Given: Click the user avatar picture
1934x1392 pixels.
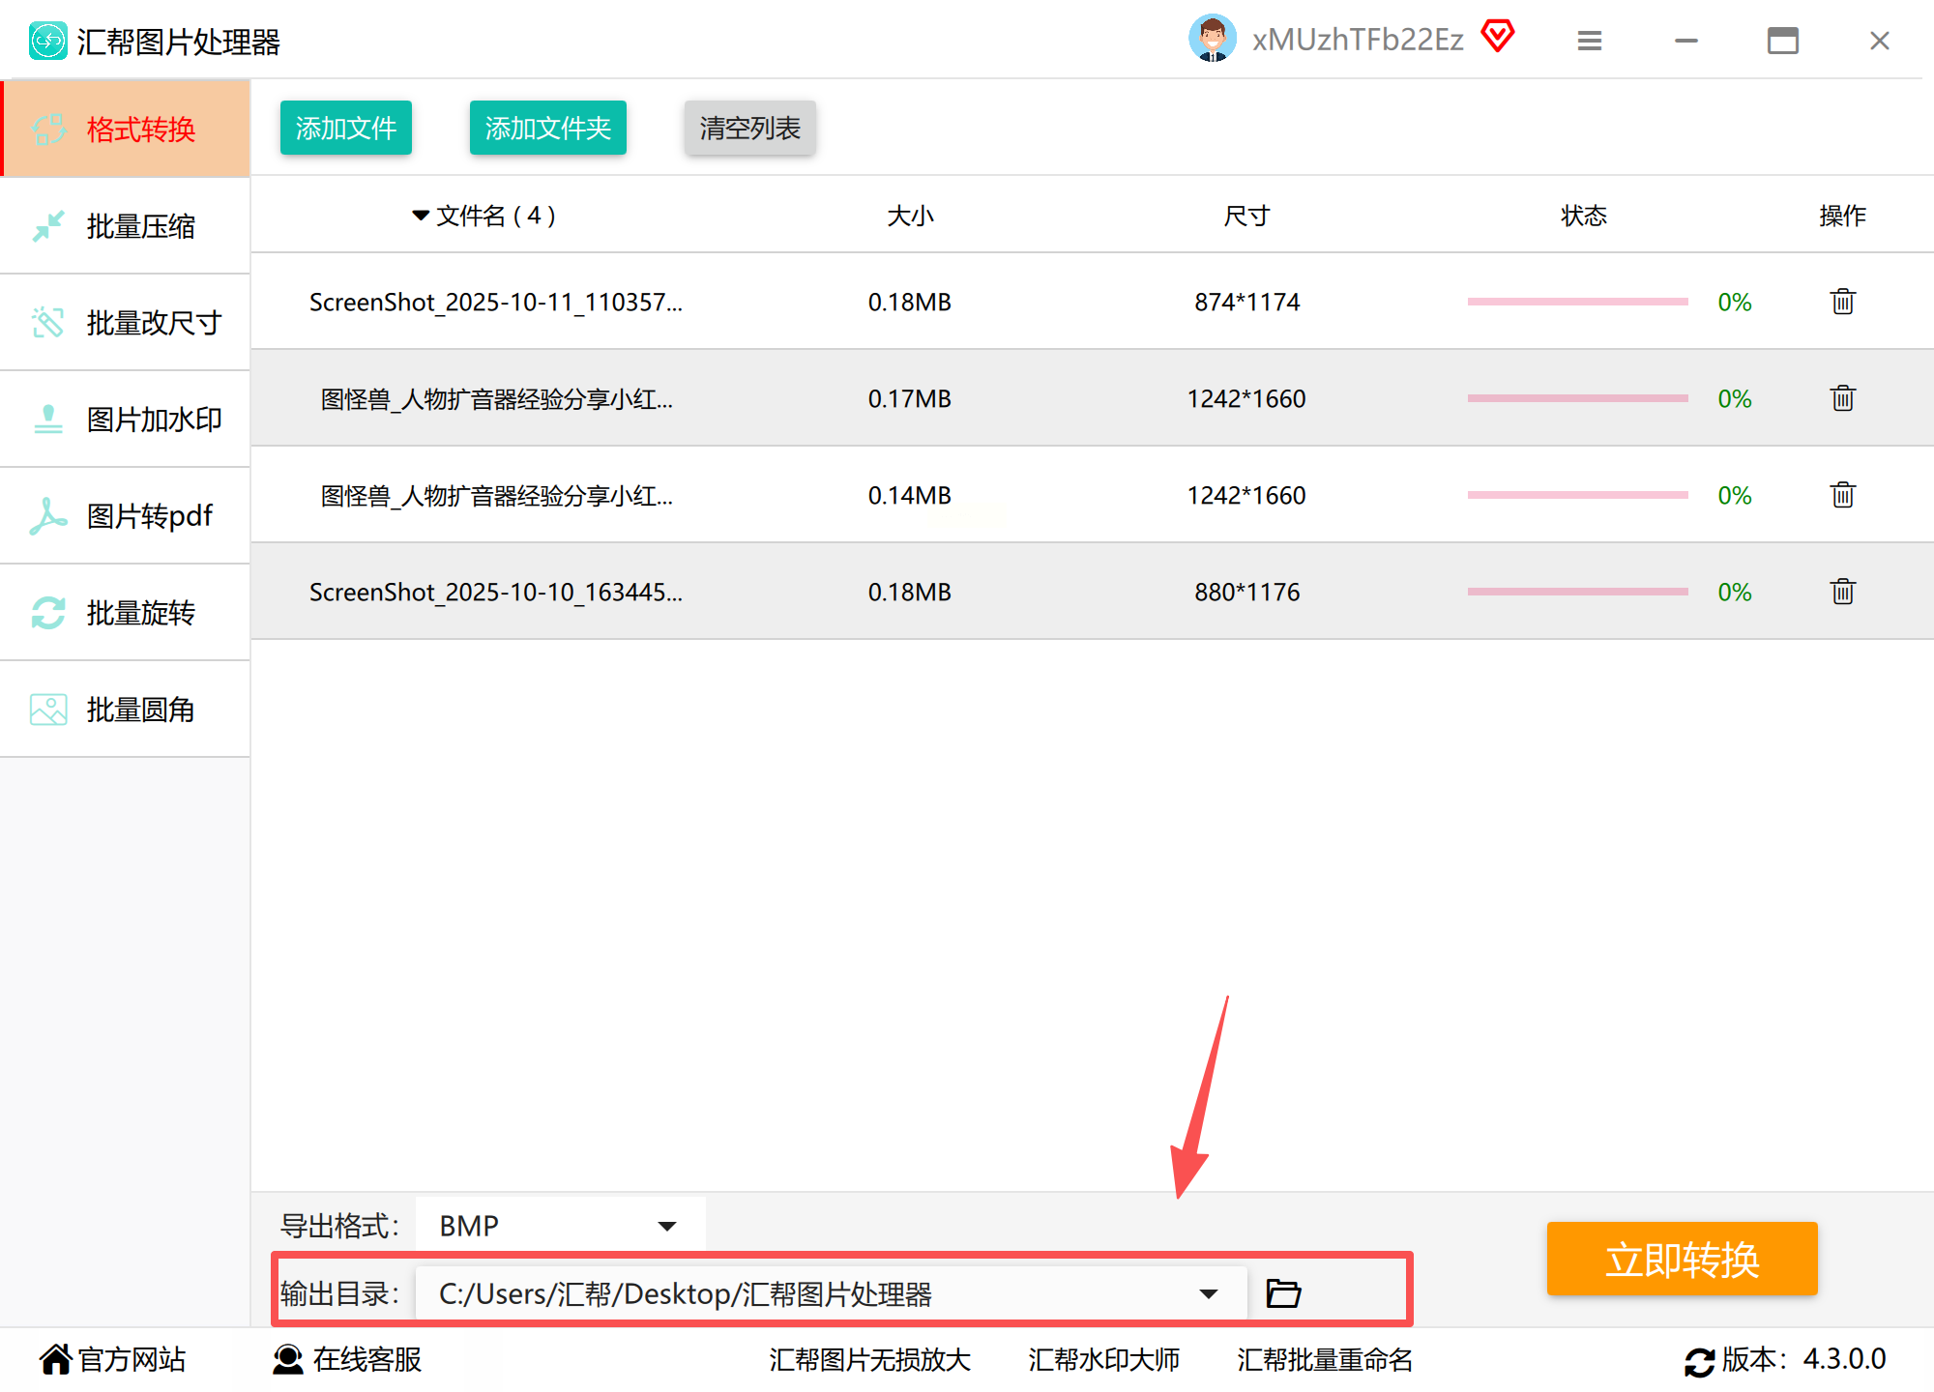Looking at the screenshot, I should coord(1212,39).
